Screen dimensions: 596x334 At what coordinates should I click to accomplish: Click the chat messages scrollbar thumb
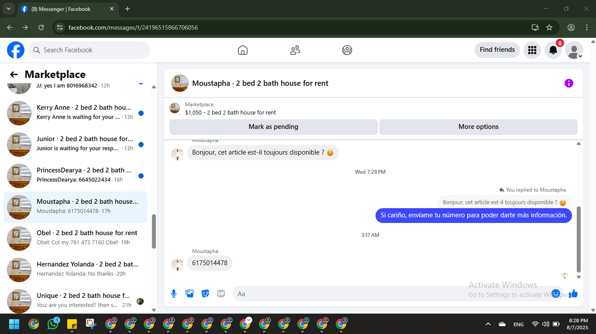(579, 239)
